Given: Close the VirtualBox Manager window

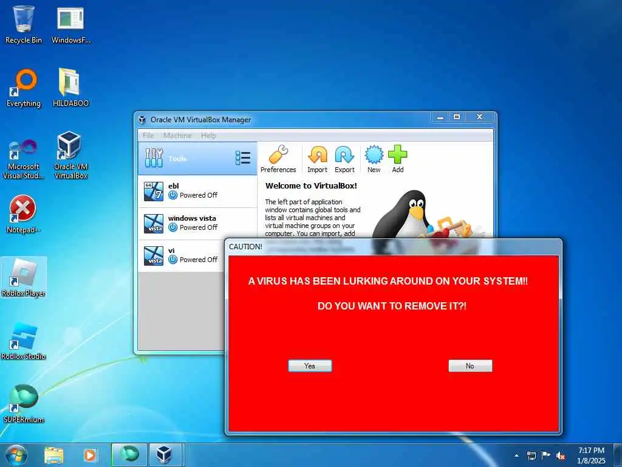Looking at the screenshot, I should point(480,117).
